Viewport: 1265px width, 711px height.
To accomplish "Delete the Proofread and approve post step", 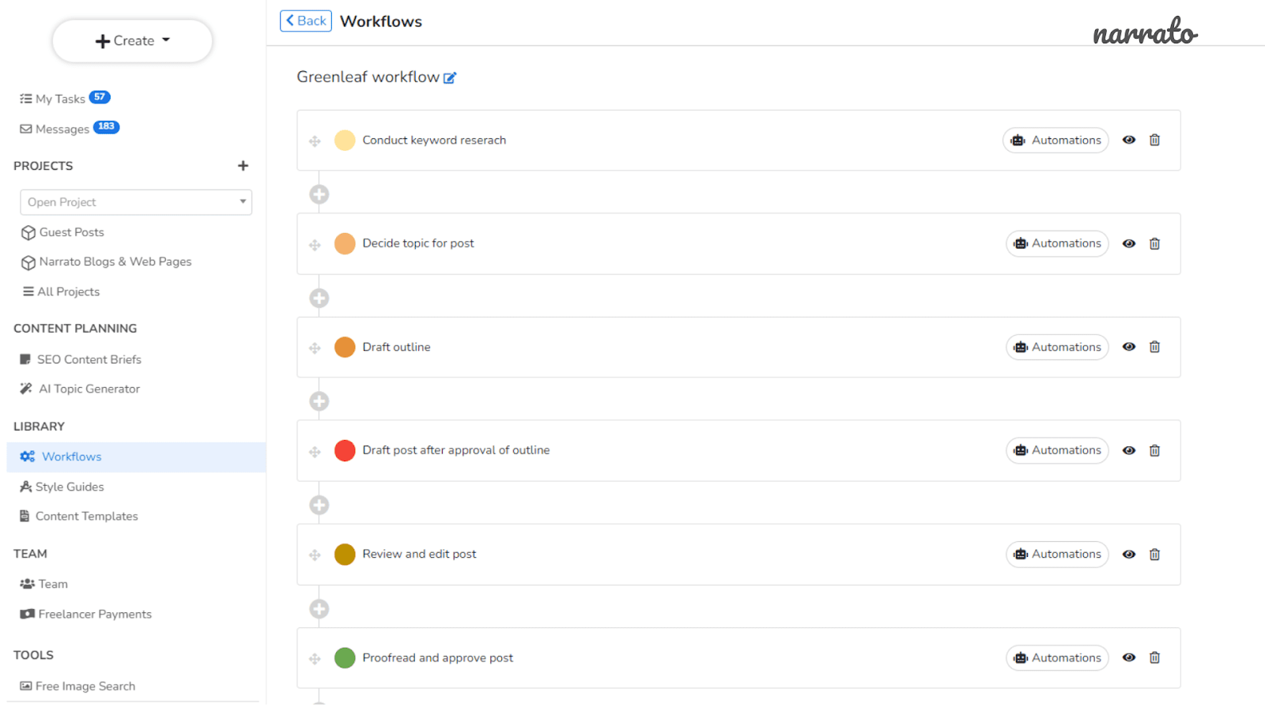I will (x=1154, y=658).
